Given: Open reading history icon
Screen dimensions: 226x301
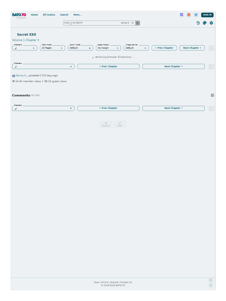Looking at the screenshot, I should coord(198,23).
